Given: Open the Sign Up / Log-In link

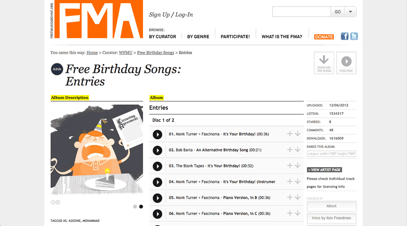Looking at the screenshot, I should (x=171, y=15).
